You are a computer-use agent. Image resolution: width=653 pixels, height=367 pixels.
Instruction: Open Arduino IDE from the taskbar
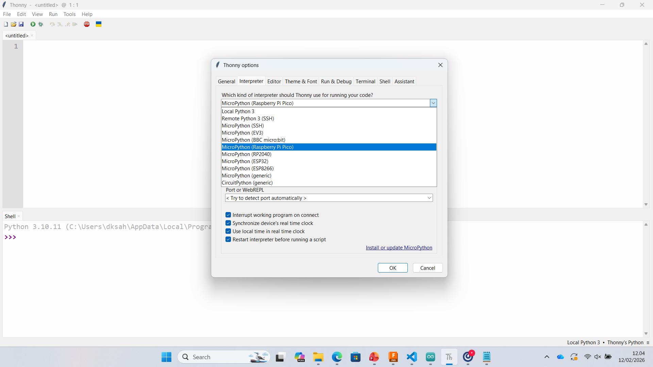coord(431,357)
